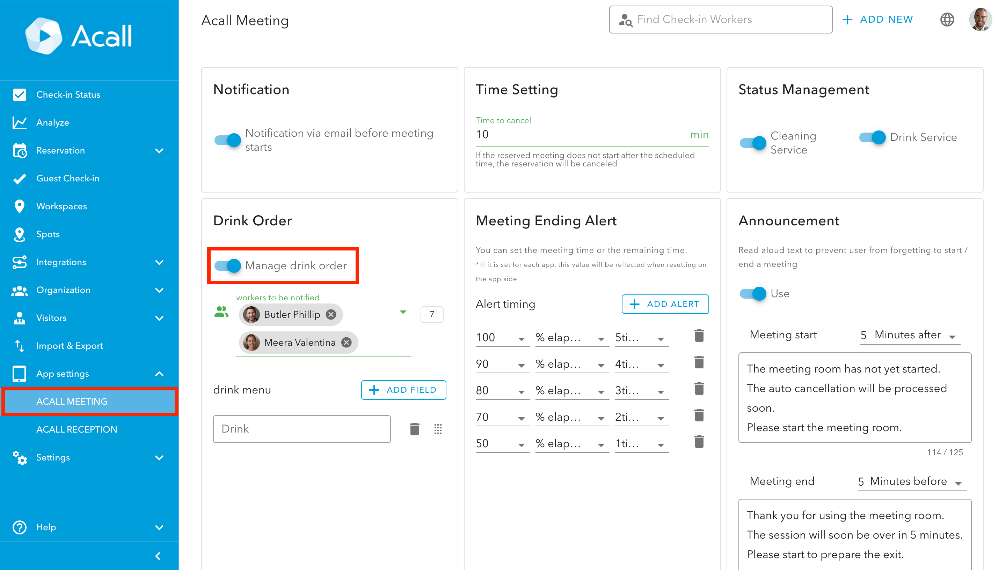Open ACALL RECEPTION settings page

[x=76, y=429]
